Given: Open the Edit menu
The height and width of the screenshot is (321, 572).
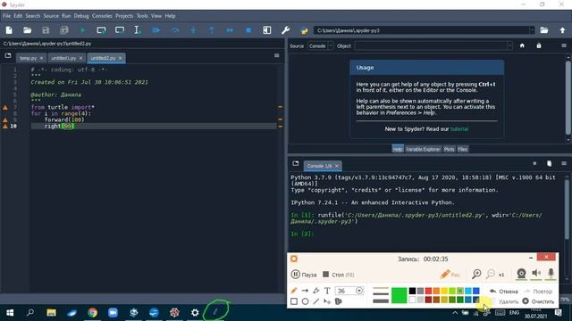Looking at the screenshot, I should coord(18,16).
